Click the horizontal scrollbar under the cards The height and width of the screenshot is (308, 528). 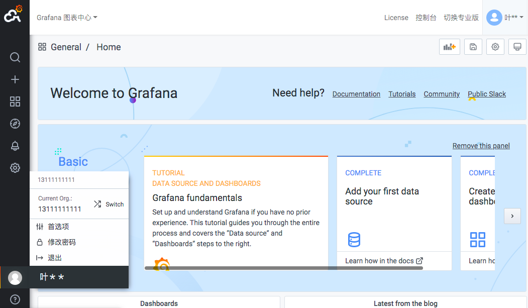(283, 268)
